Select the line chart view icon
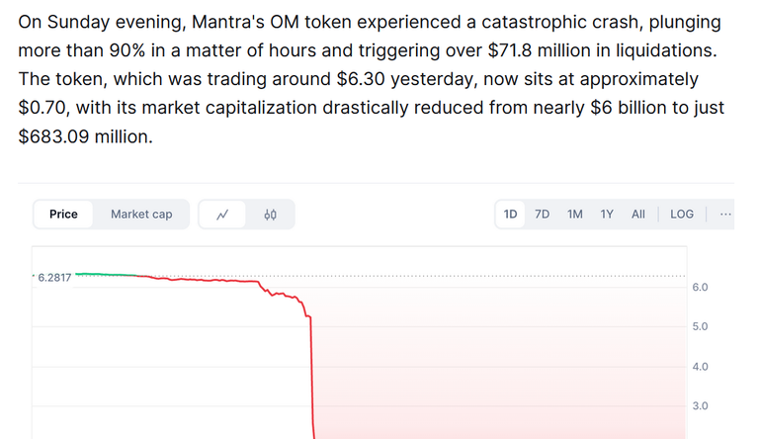The width and height of the screenshot is (759, 439). (222, 215)
